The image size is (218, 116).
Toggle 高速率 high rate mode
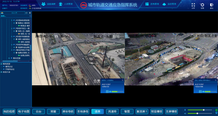coord(112,111)
